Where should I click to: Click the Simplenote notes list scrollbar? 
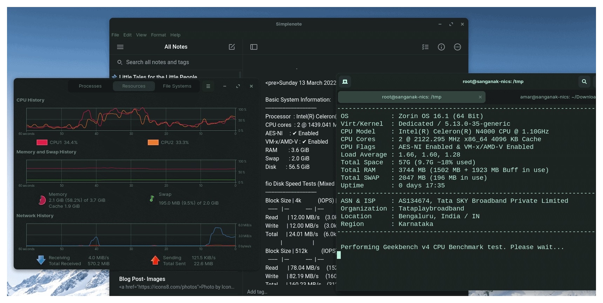[x=240, y=74]
